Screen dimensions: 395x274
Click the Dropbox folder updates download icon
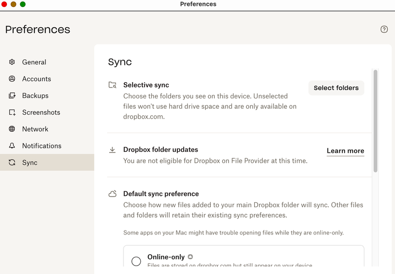tap(113, 150)
